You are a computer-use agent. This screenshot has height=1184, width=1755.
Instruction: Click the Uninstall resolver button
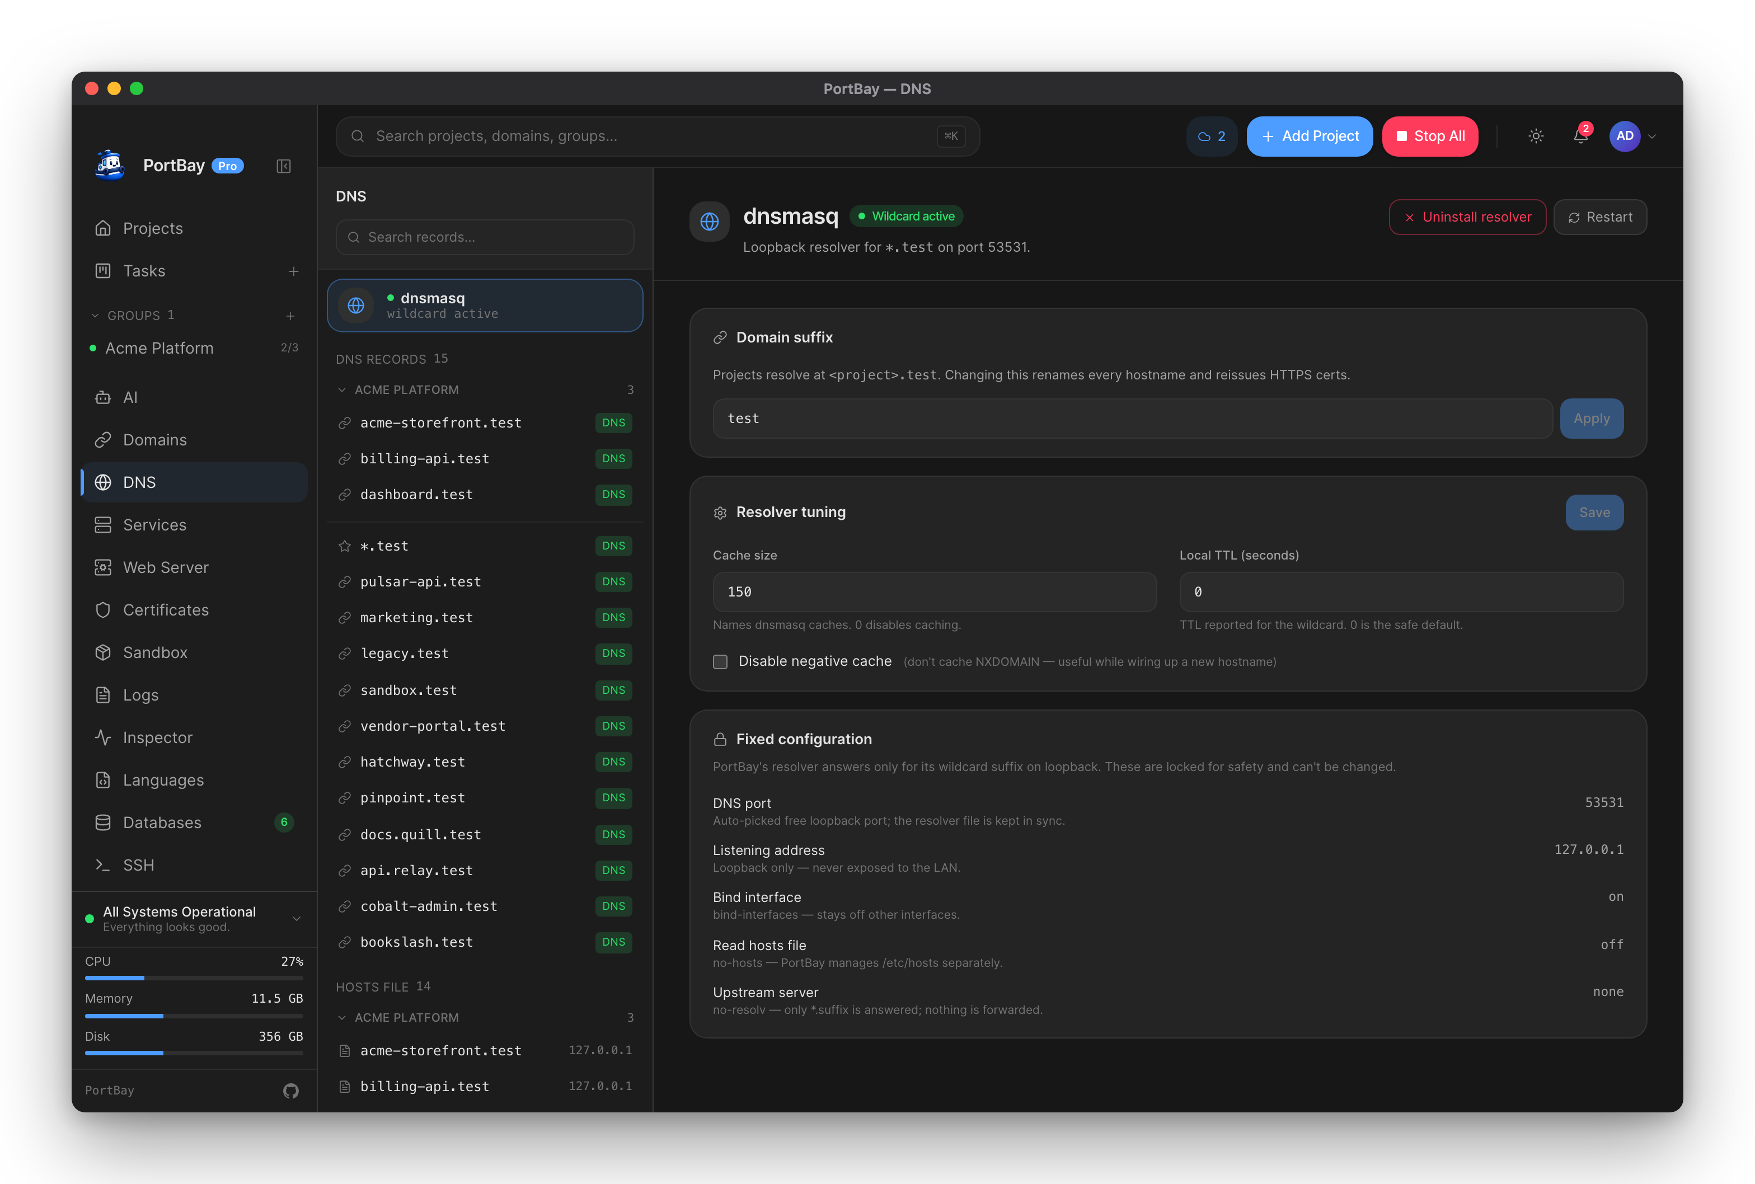[x=1467, y=217]
